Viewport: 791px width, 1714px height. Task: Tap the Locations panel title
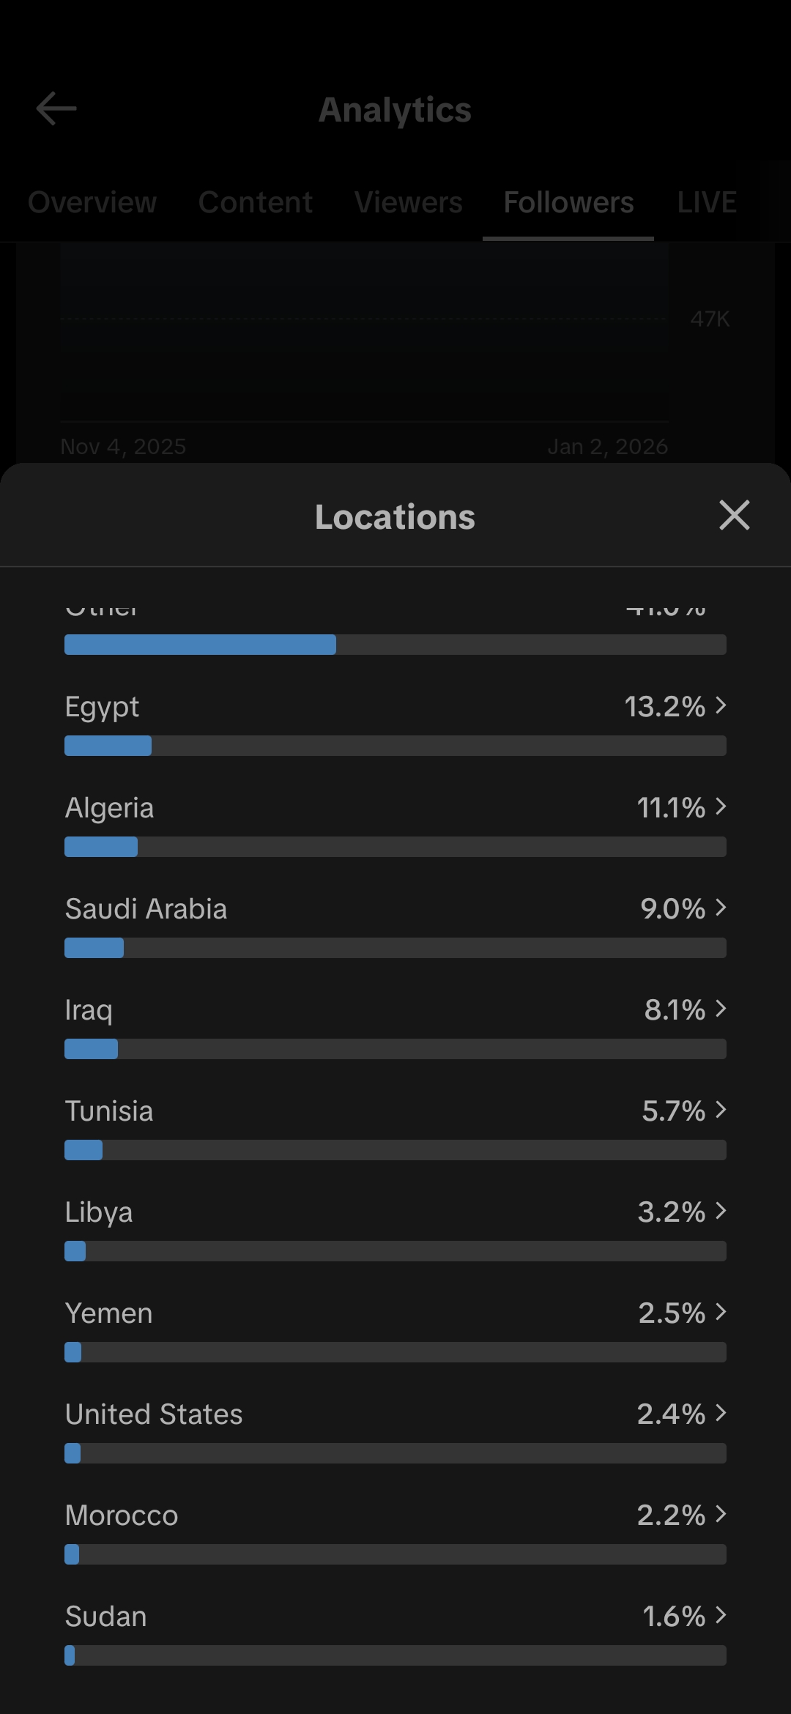click(x=395, y=517)
